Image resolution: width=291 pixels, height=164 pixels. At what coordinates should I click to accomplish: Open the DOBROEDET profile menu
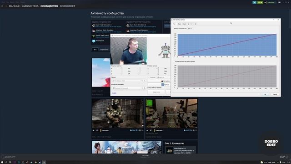click(x=68, y=6)
